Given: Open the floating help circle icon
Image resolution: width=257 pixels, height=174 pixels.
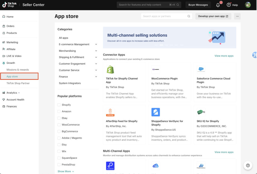Looking at the screenshot, I should click(248, 165).
